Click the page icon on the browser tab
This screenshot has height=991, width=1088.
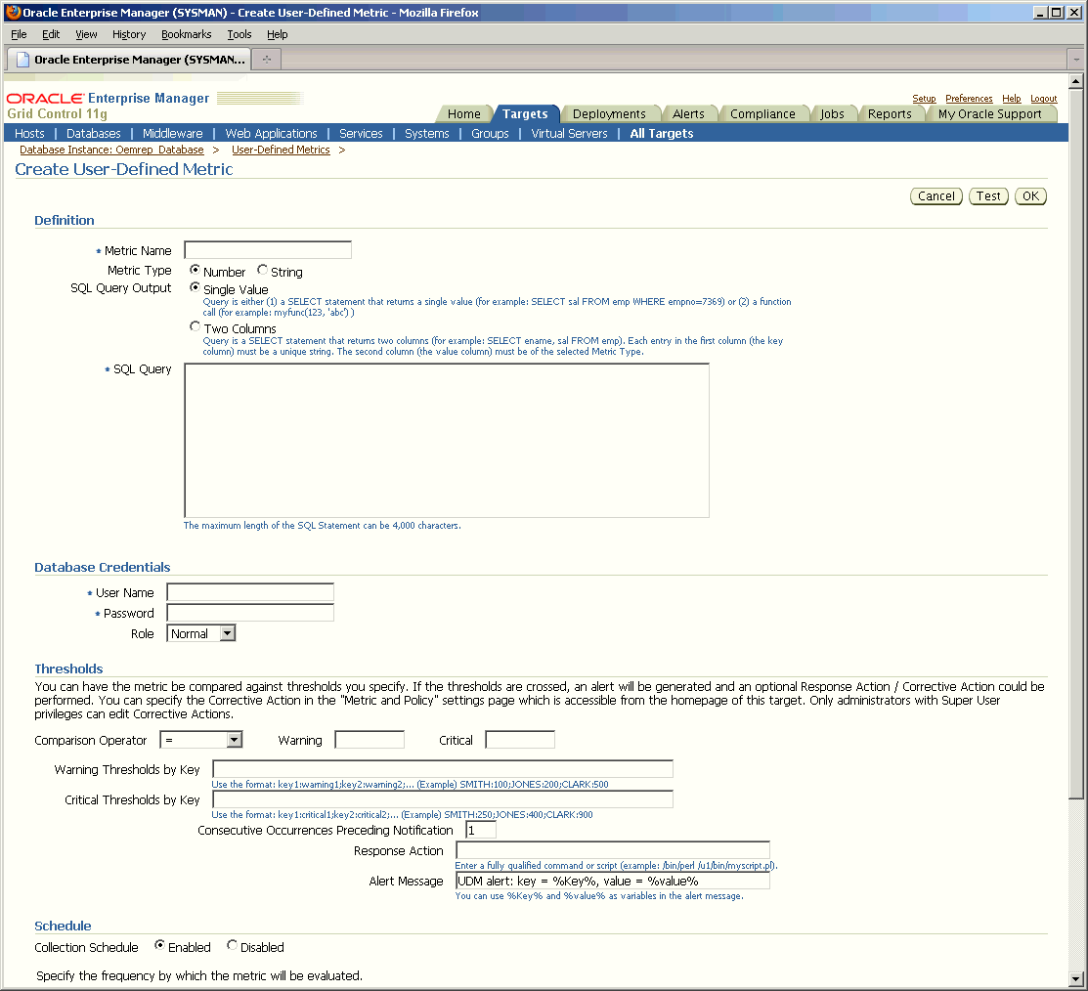[22, 60]
